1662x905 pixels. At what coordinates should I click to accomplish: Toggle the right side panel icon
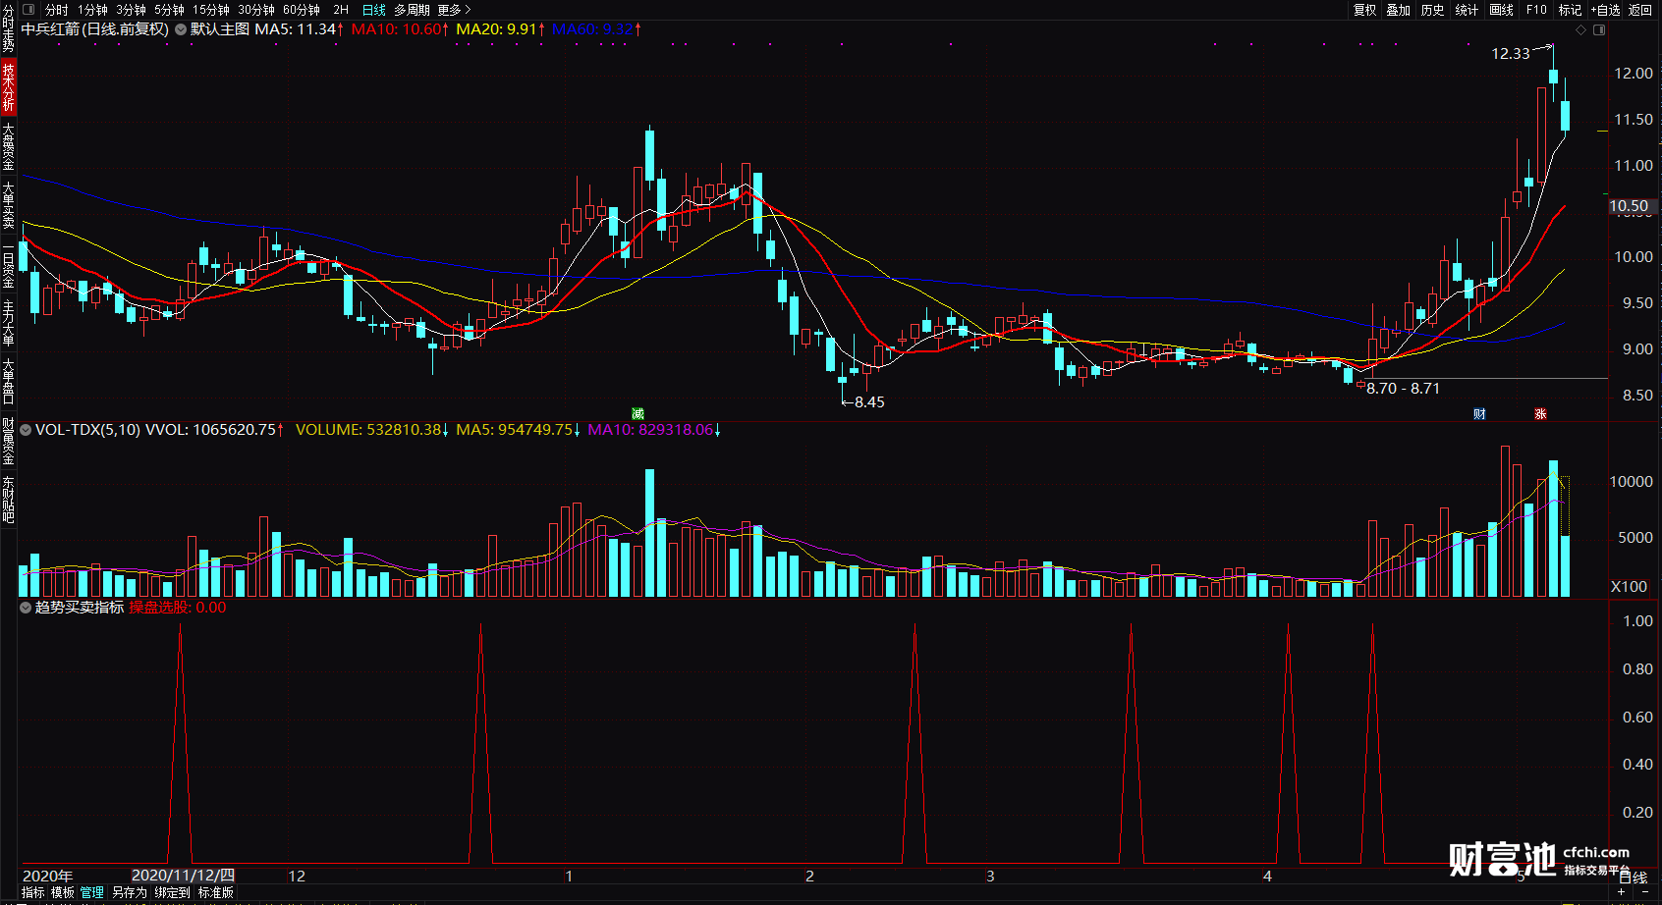1599,30
